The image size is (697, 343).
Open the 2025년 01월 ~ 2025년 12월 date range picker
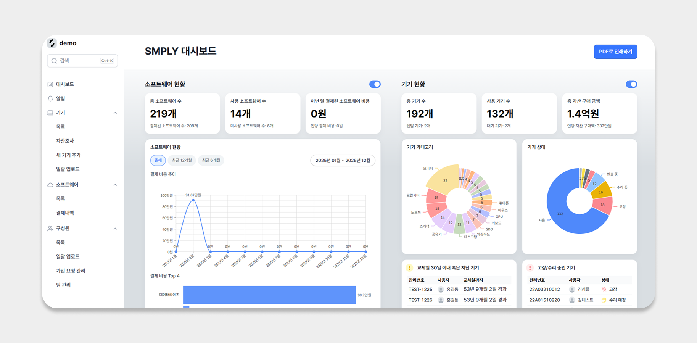[343, 161]
